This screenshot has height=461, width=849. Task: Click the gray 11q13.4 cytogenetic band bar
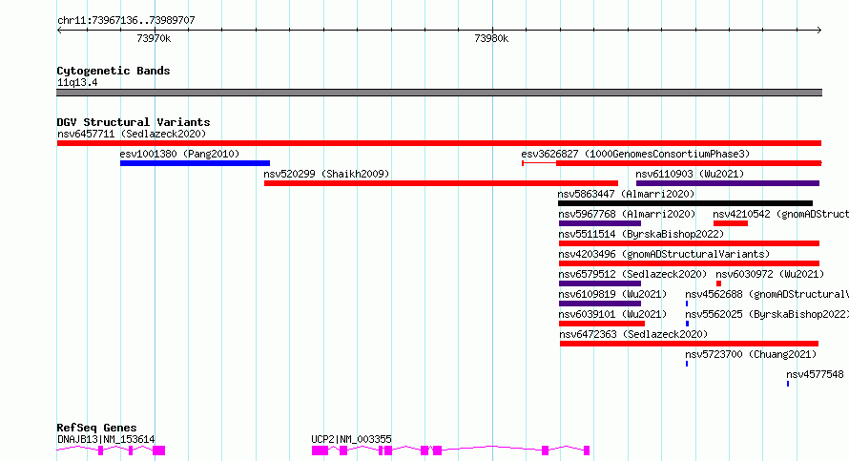tap(439, 93)
